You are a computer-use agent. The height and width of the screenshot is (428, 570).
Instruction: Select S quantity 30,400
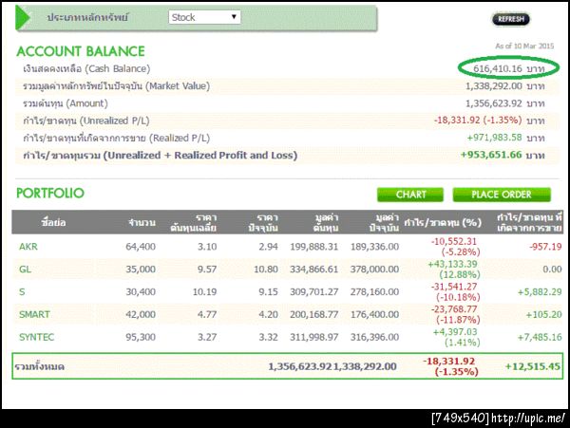click(x=141, y=291)
